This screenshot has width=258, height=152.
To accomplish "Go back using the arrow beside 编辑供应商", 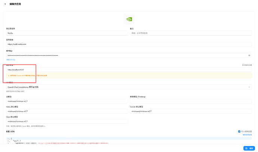I will point(5,4).
